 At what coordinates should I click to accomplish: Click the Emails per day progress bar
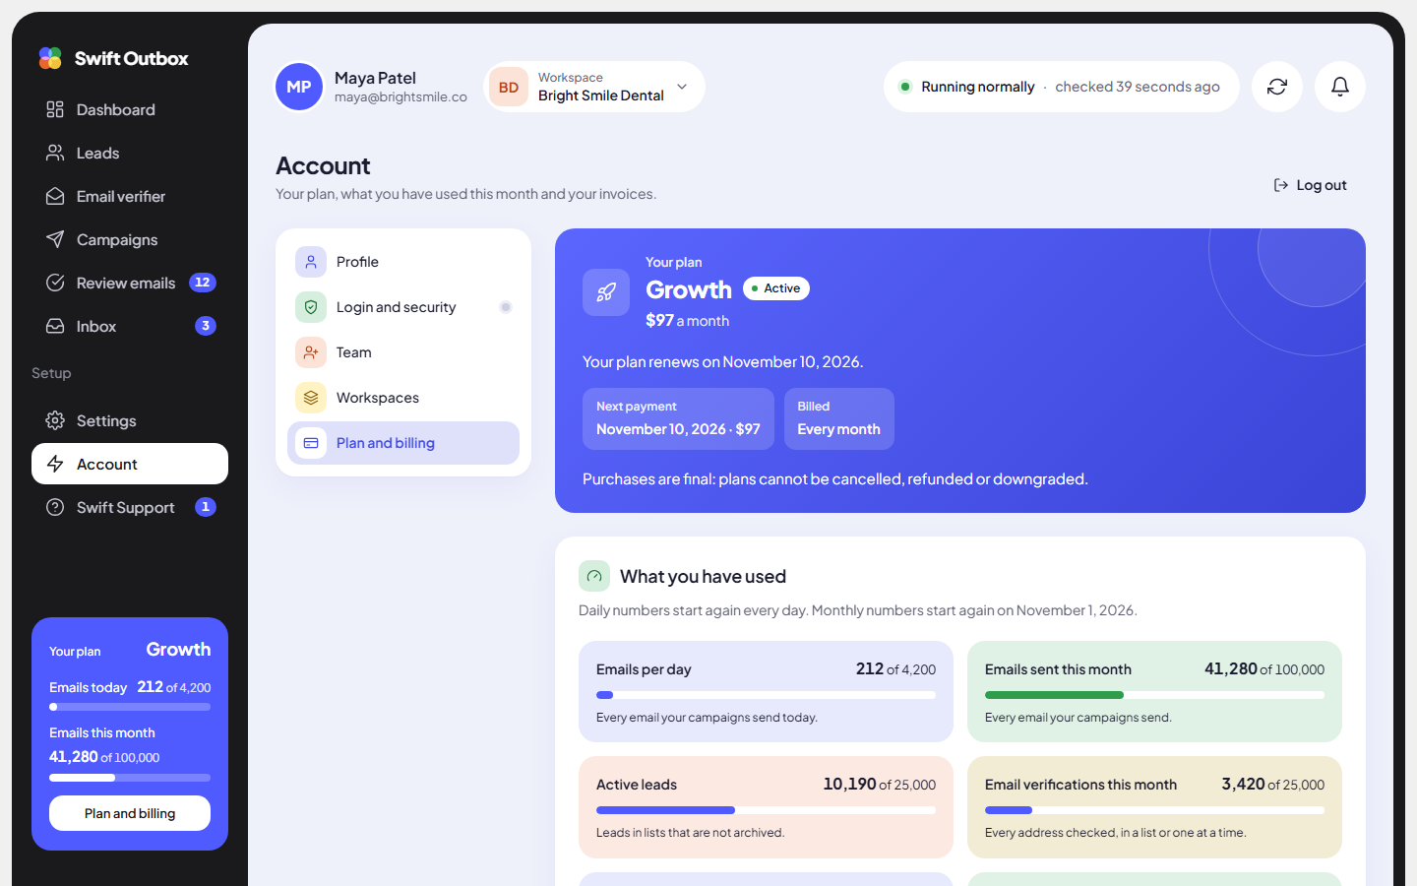tap(766, 695)
